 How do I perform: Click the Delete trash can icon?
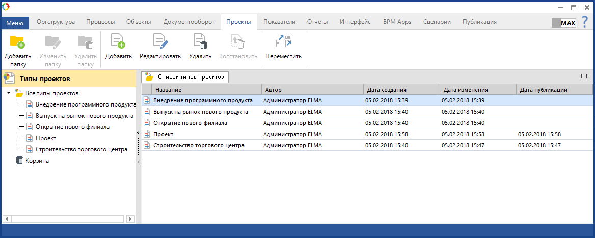point(200,42)
